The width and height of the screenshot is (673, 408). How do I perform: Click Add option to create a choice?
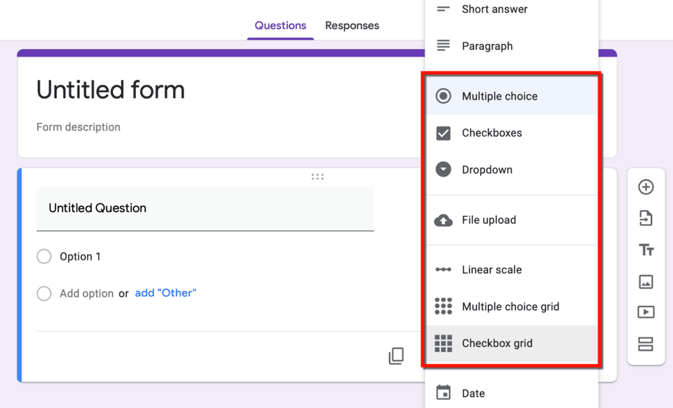pyautogui.click(x=87, y=294)
